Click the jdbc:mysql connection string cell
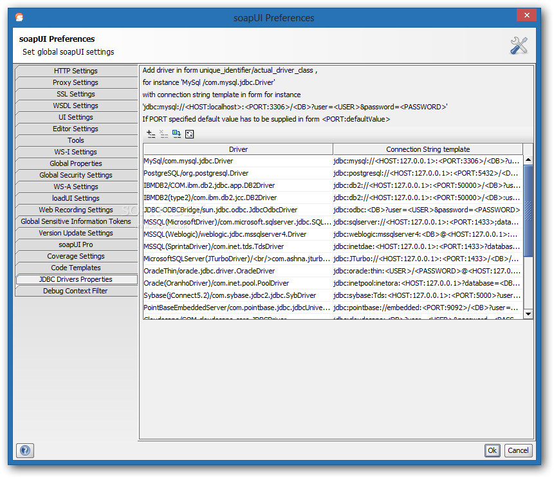554x478 pixels. [x=428, y=161]
